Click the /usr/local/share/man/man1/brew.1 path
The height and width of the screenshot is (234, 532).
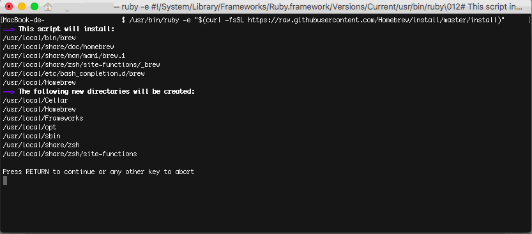tap(64, 55)
